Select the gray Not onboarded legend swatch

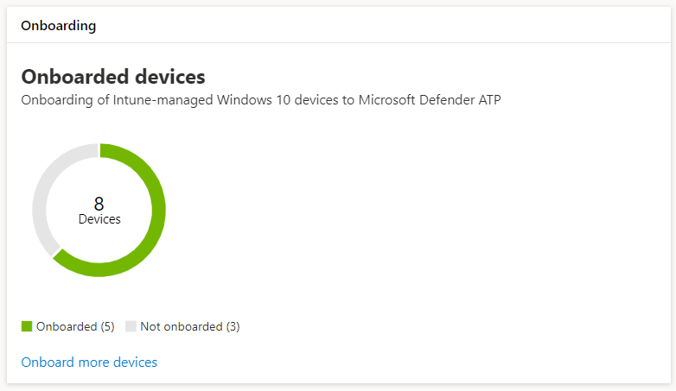point(131,326)
